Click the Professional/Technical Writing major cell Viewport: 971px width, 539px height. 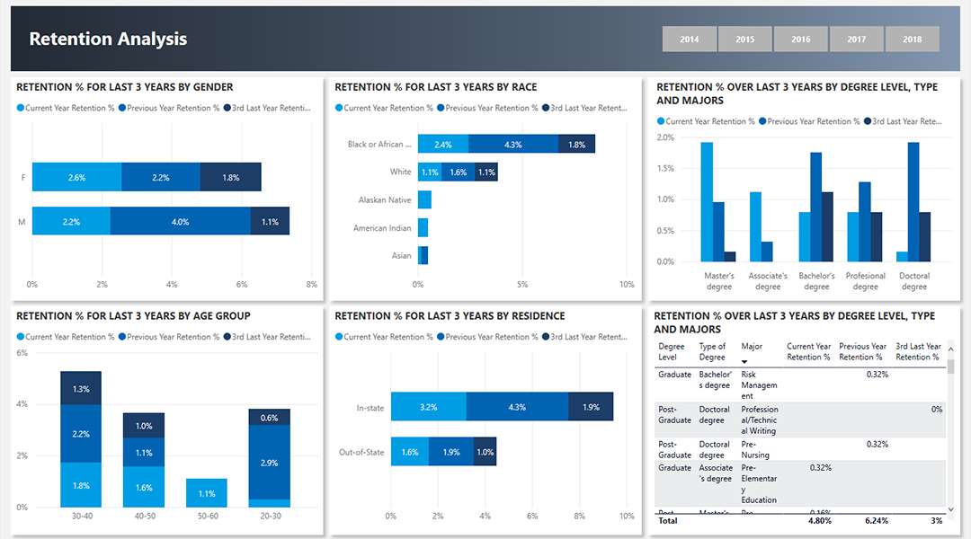pos(759,420)
